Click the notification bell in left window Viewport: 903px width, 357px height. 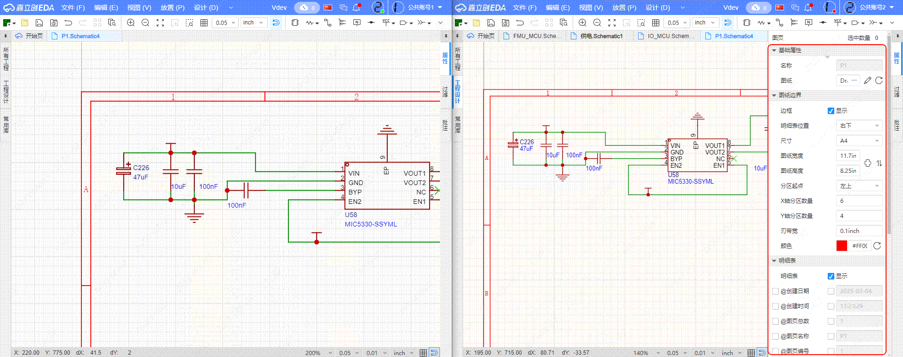(356, 8)
